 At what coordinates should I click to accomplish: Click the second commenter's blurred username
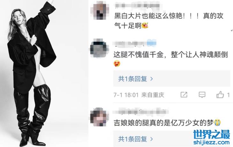[135, 43]
